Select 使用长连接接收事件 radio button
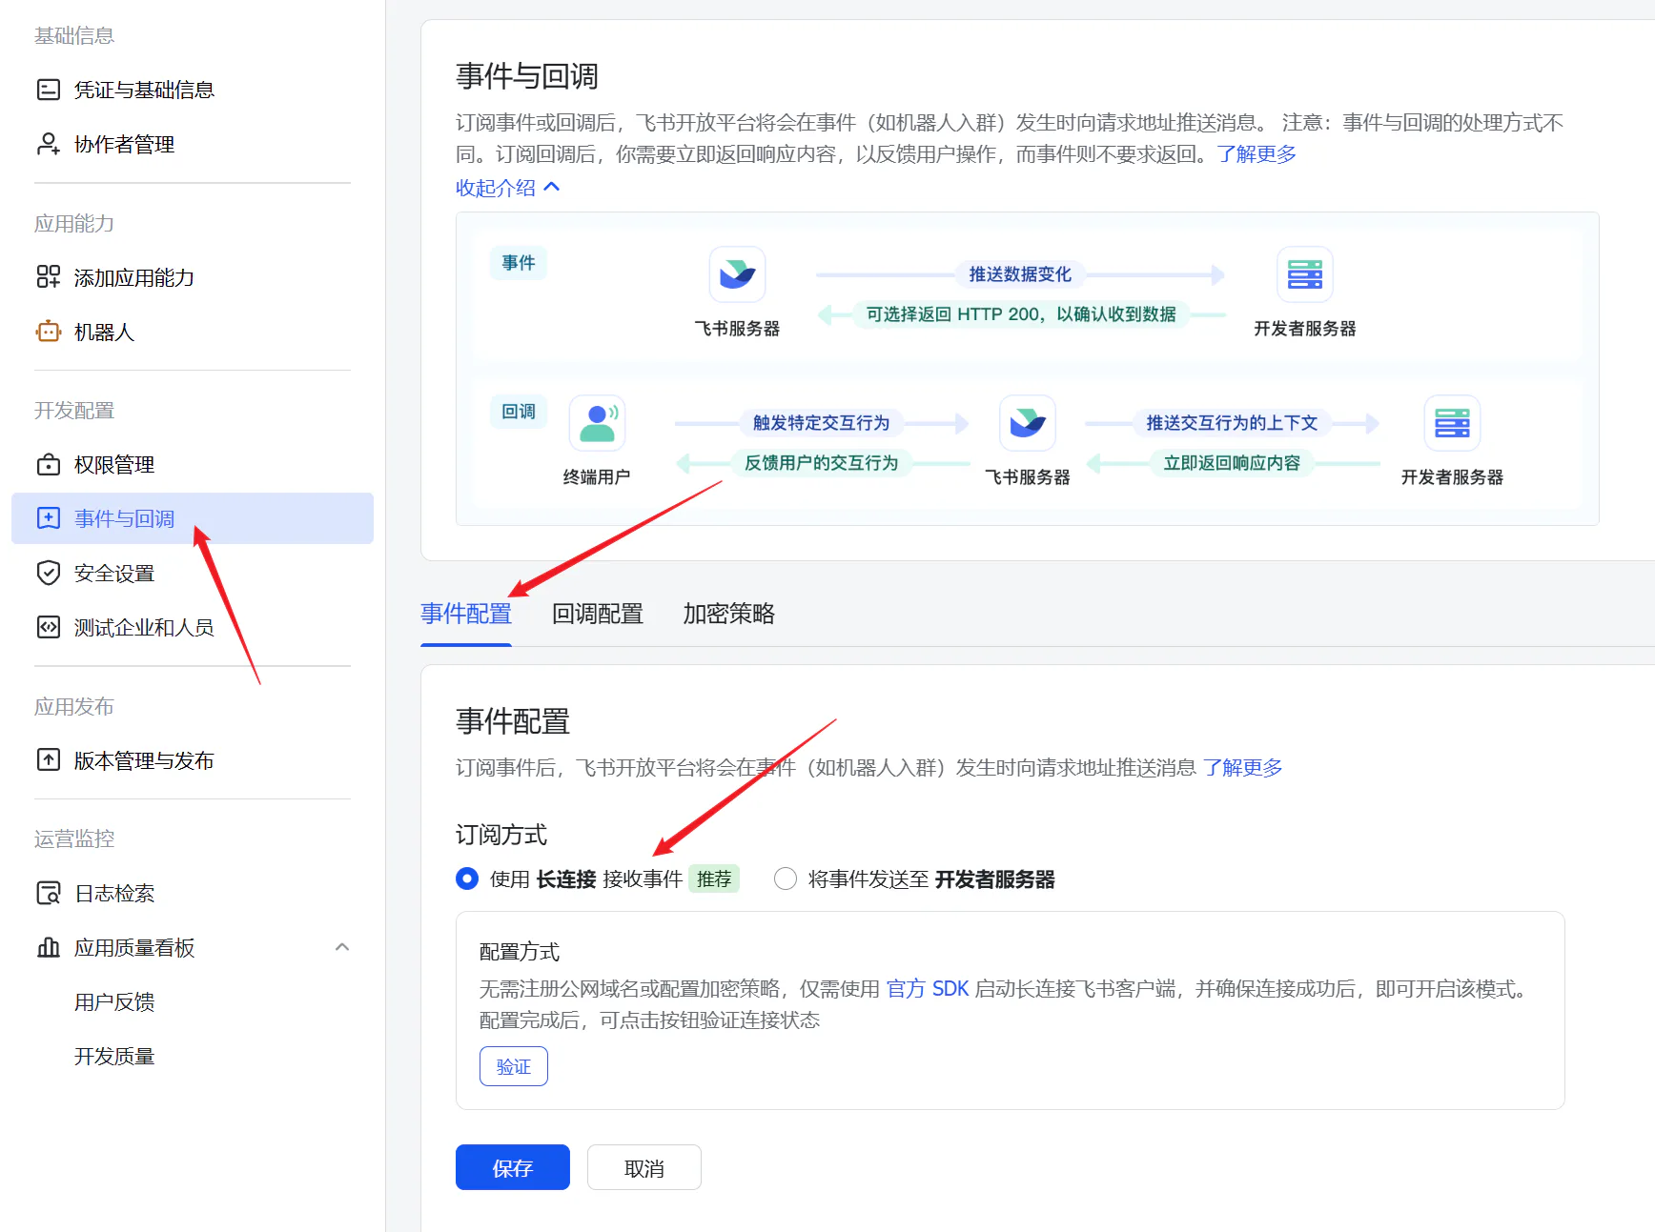 (x=467, y=879)
